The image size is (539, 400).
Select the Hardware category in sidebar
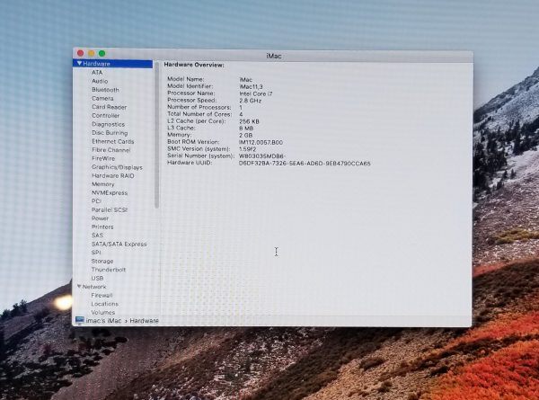(x=97, y=64)
